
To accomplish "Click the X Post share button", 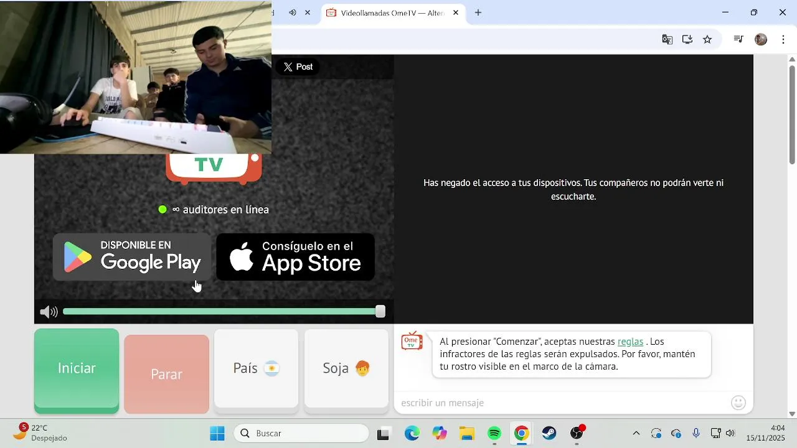I will [298, 67].
